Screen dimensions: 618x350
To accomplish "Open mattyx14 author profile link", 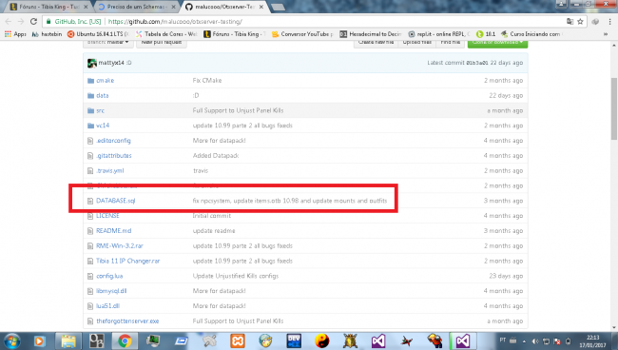I will point(111,63).
